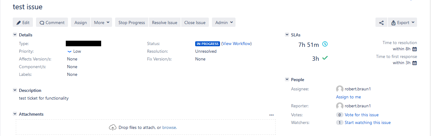Click the Edit button
The image size is (431, 136).
23,23
